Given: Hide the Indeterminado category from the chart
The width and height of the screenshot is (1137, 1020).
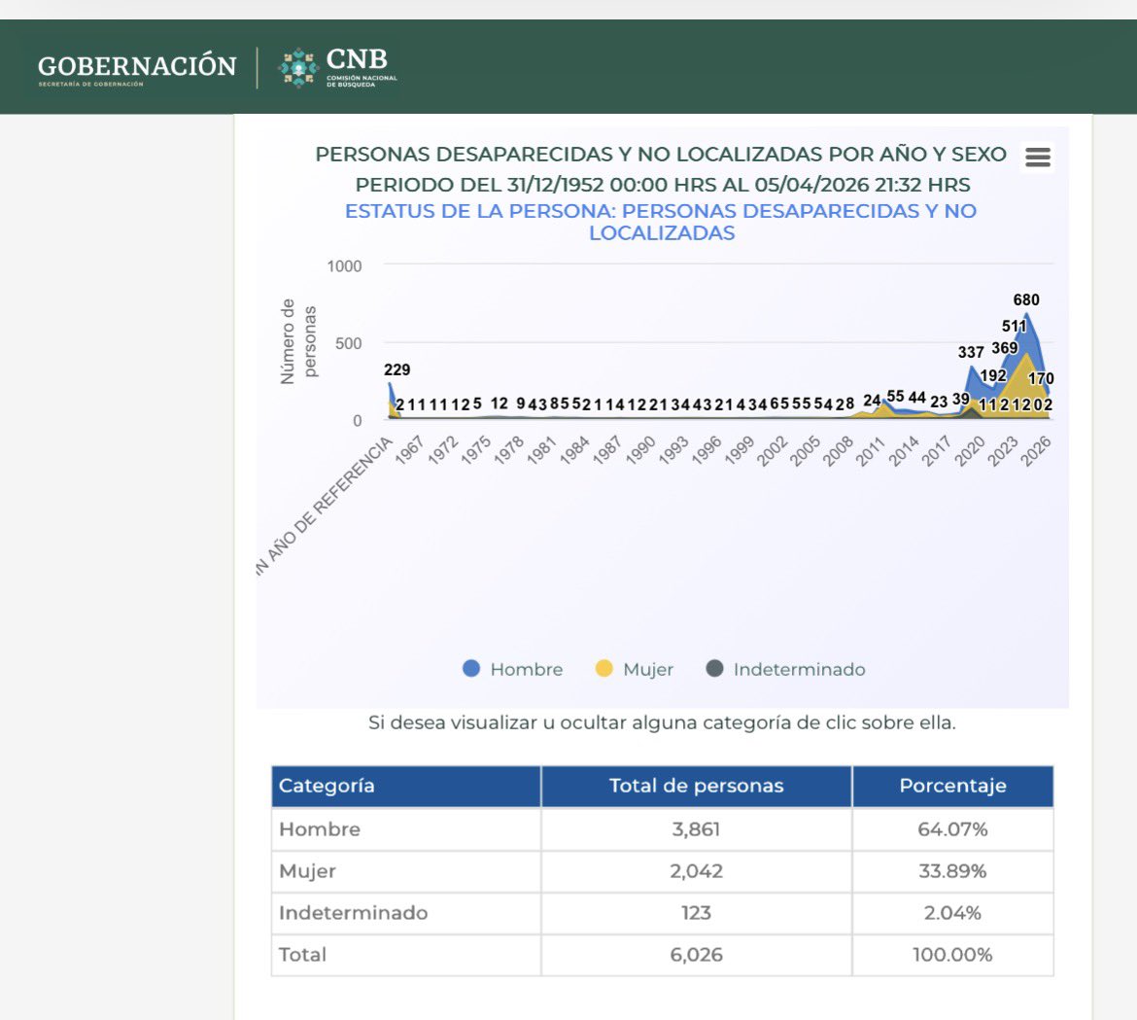Looking at the screenshot, I should (803, 669).
